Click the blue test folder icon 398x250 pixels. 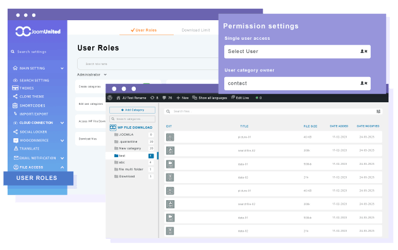click(116, 156)
